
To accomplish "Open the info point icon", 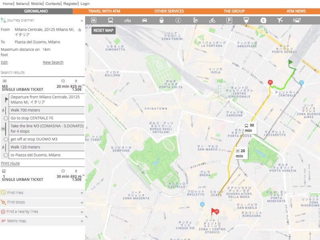I will click(x=178, y=20).
